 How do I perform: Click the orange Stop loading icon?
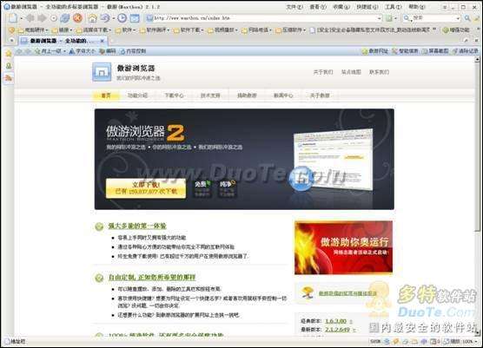(x=77, y=18)
